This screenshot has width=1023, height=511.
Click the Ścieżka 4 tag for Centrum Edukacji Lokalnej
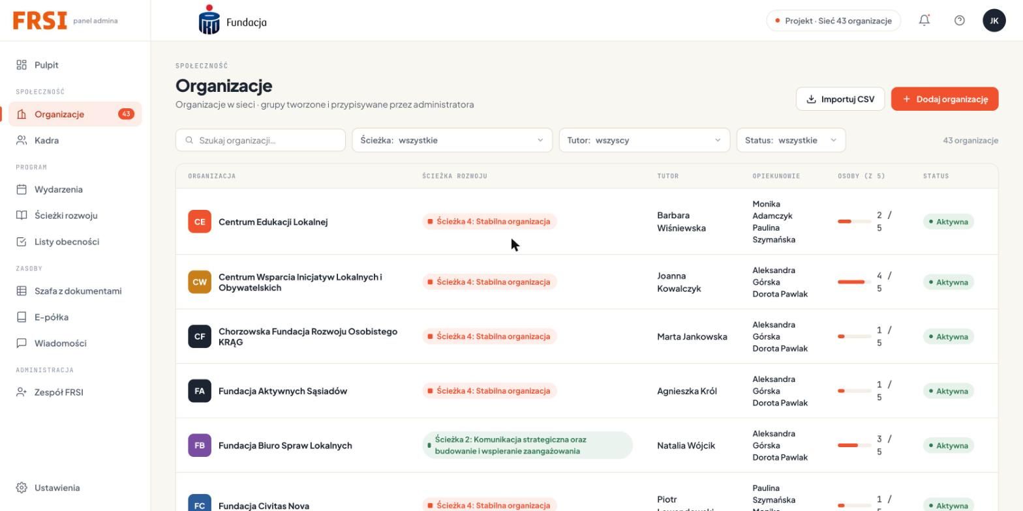[489, 222]
